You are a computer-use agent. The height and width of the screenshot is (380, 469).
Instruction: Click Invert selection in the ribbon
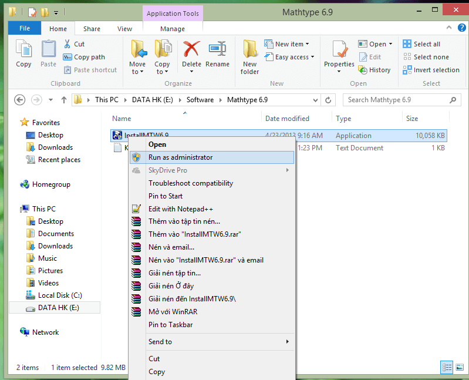tap(431, 70)
